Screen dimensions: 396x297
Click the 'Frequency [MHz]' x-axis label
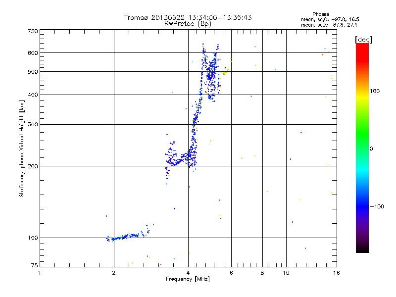(188, 279)
